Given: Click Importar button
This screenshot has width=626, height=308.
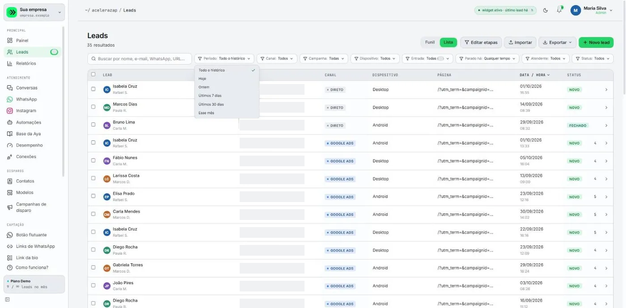Looking at the screenshot, I should [x=520, y=42].
